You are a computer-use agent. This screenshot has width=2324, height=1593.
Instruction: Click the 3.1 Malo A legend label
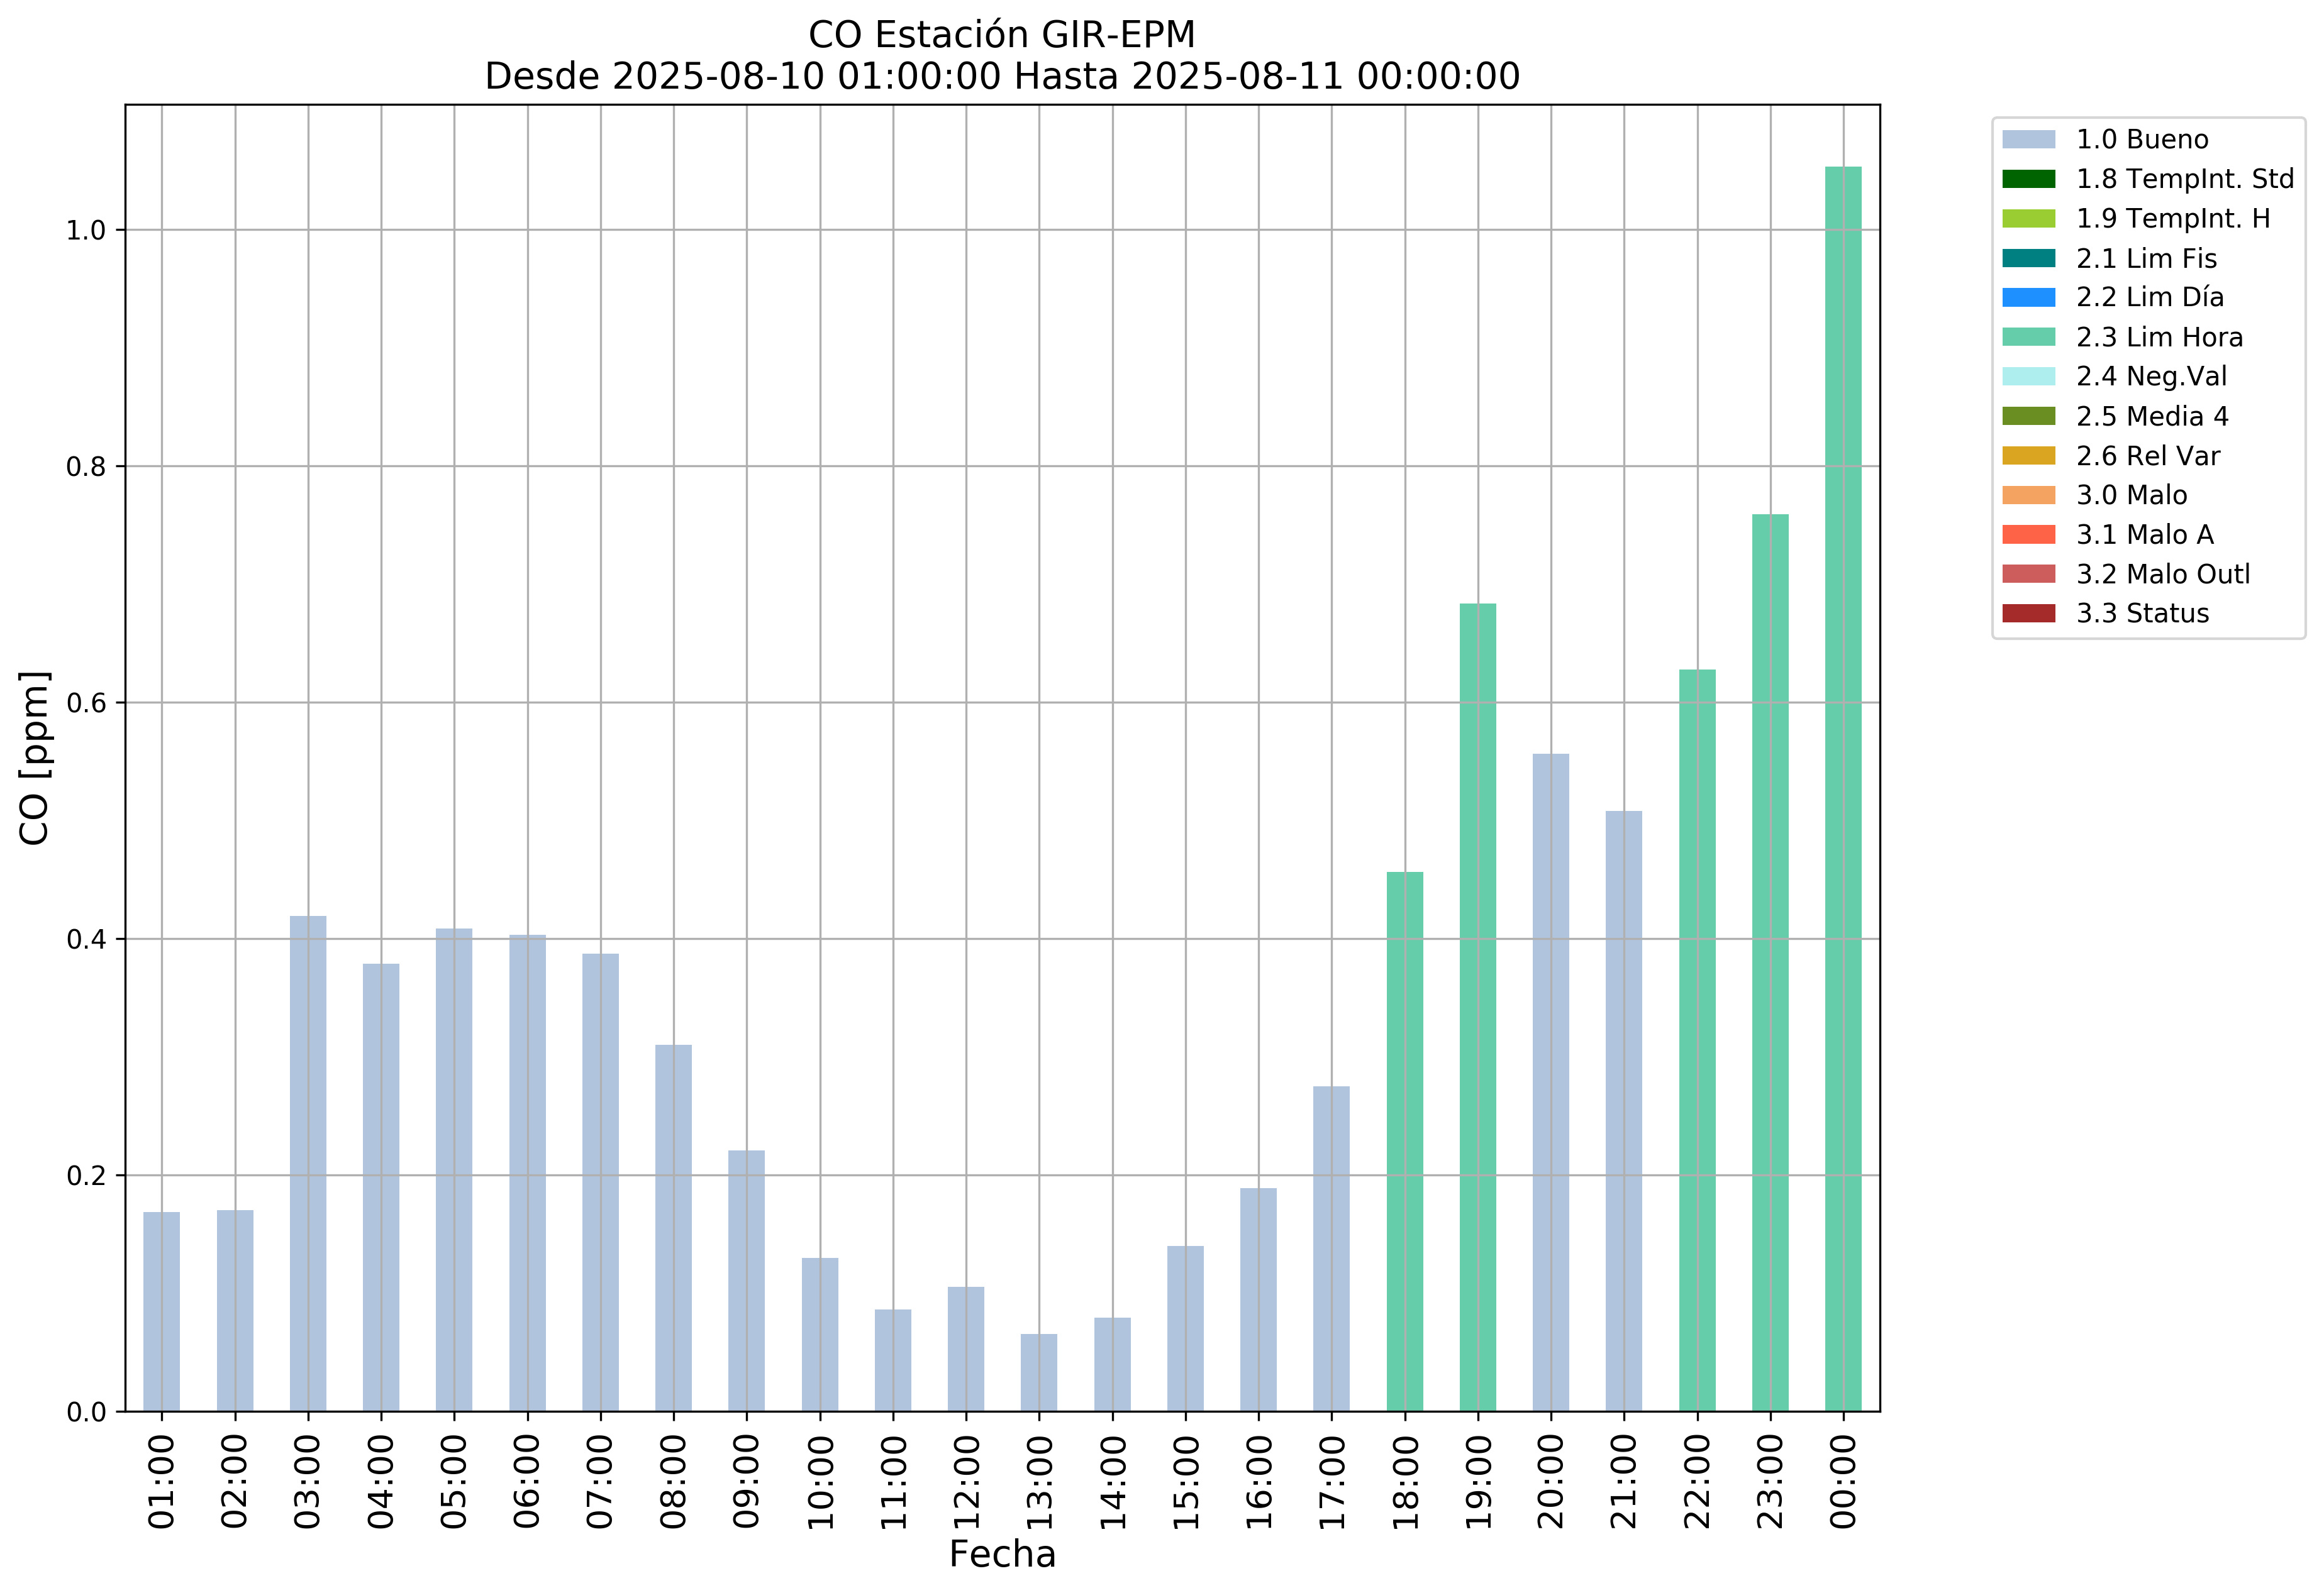[2144, 534]
